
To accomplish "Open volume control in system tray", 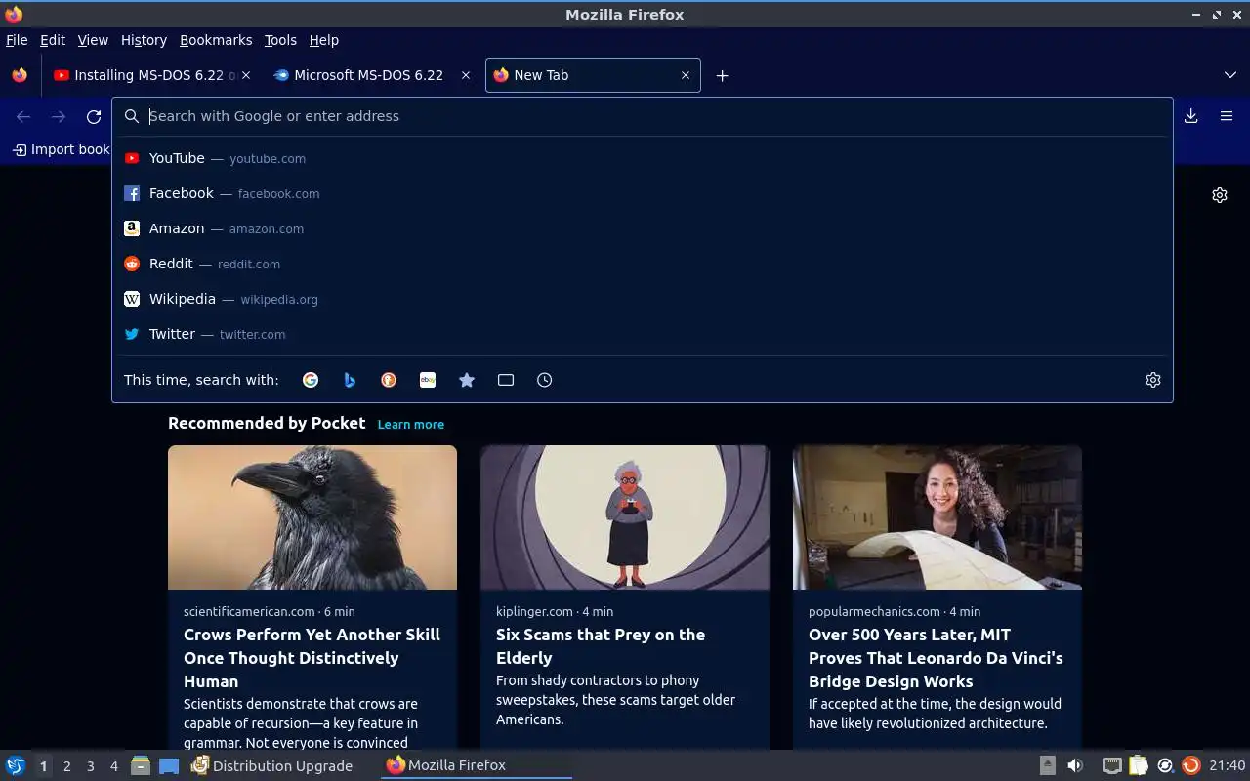I will coord(1075,766).
